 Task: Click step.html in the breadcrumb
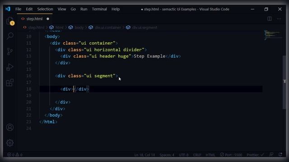click(x=36, y=27)
